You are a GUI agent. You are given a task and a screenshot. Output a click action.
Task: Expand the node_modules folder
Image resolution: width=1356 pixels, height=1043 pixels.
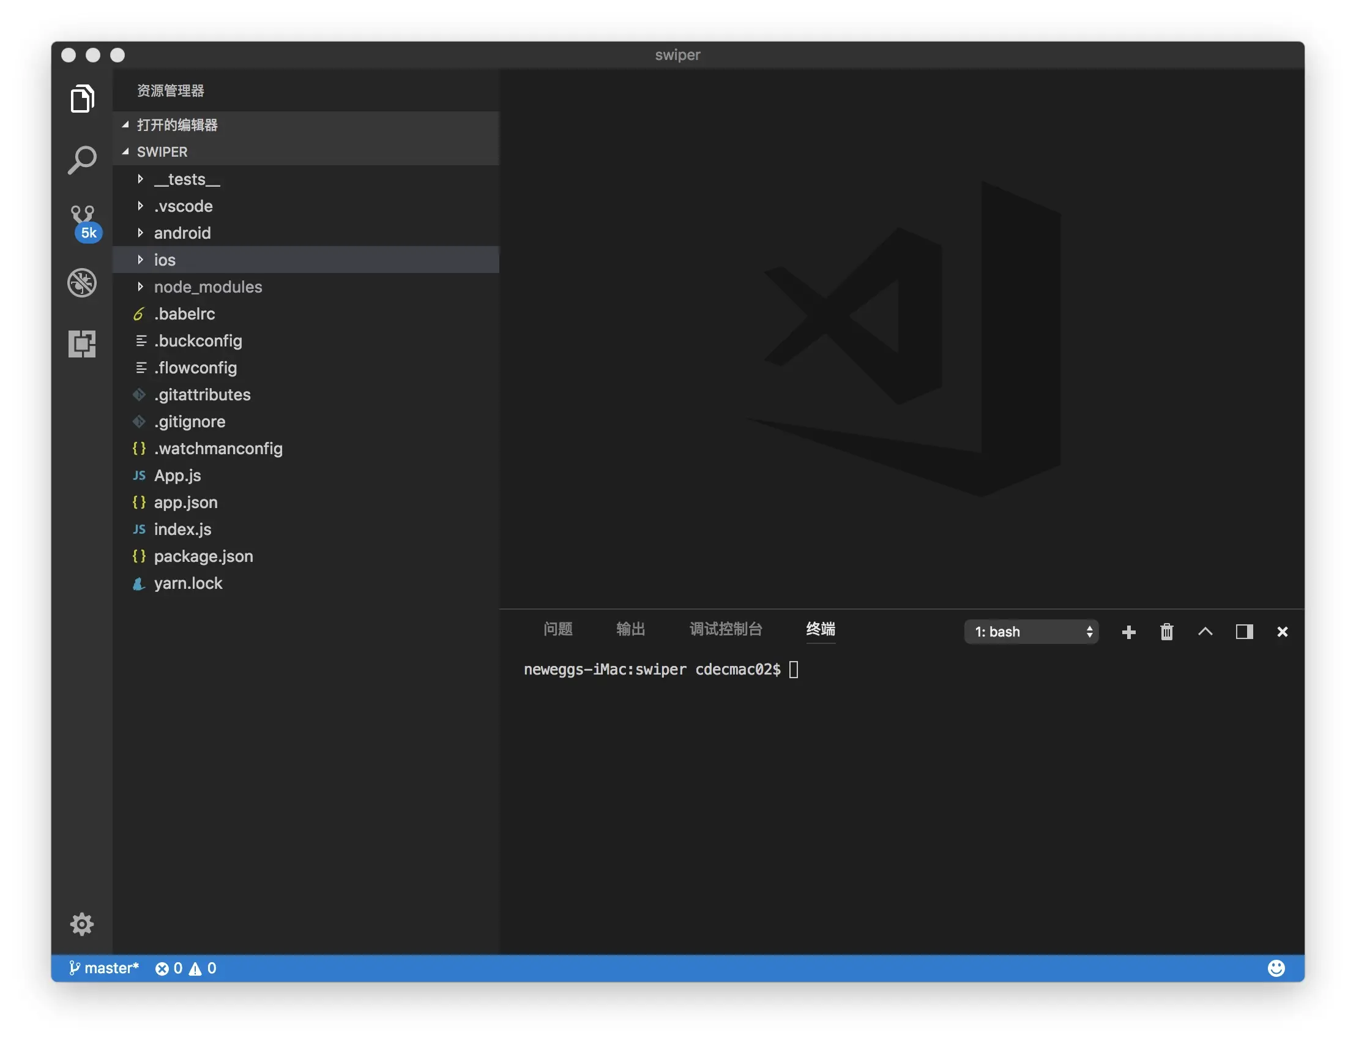(207, 287)
